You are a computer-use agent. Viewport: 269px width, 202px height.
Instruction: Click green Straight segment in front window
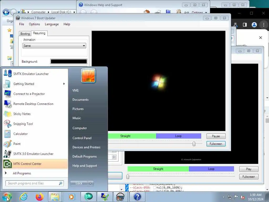tap(132, 136)
